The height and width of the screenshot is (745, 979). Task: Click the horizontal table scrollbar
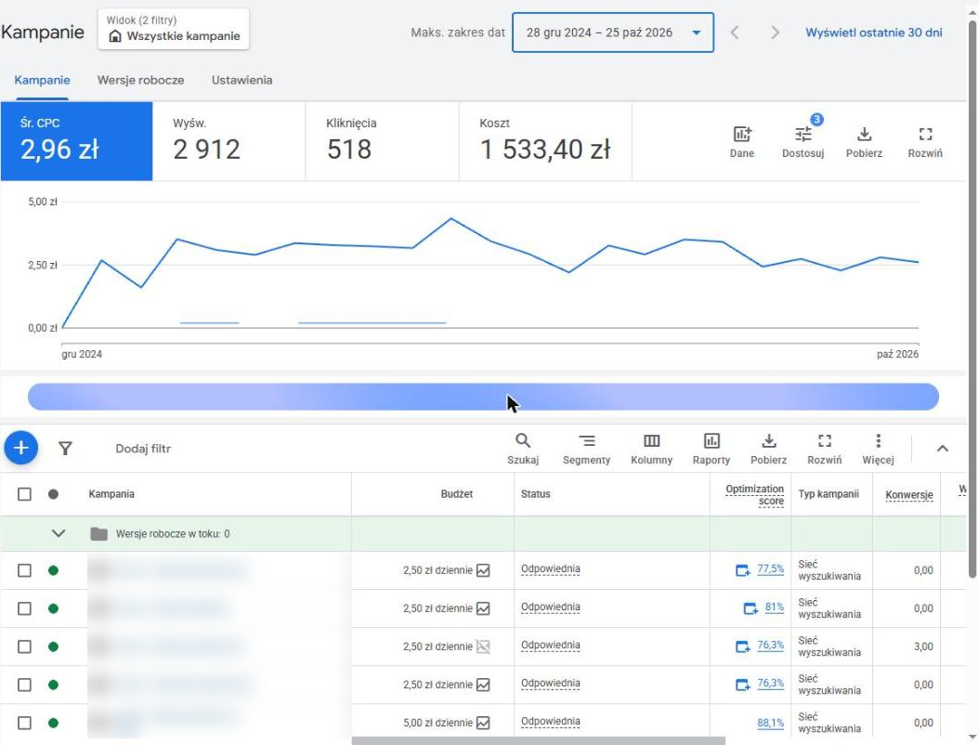click(538, 740)
